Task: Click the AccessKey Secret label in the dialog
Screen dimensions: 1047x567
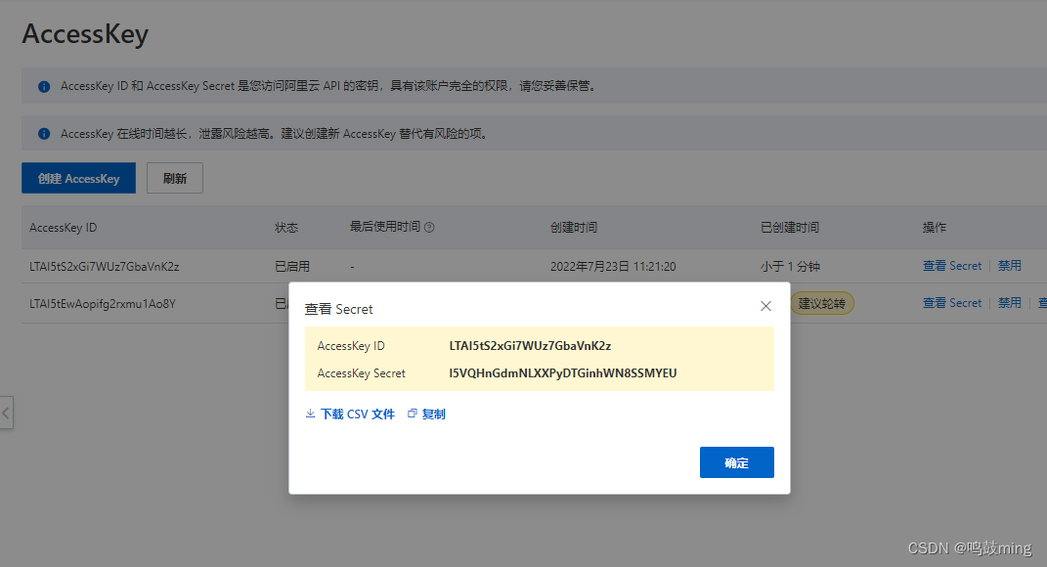Action: point(362,373)
